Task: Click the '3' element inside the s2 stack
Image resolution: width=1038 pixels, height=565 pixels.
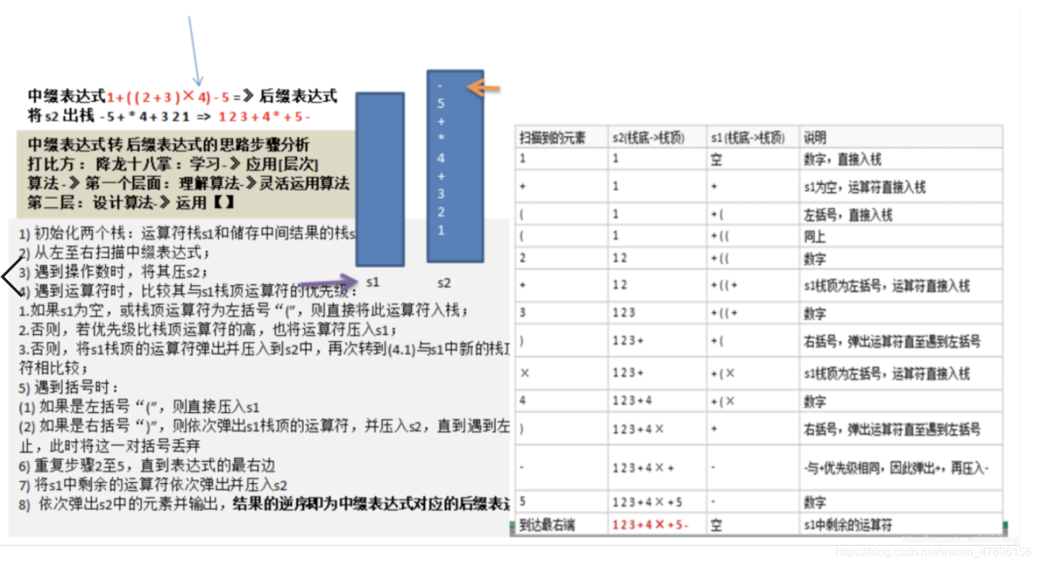Action: click(x=441, y=194)
